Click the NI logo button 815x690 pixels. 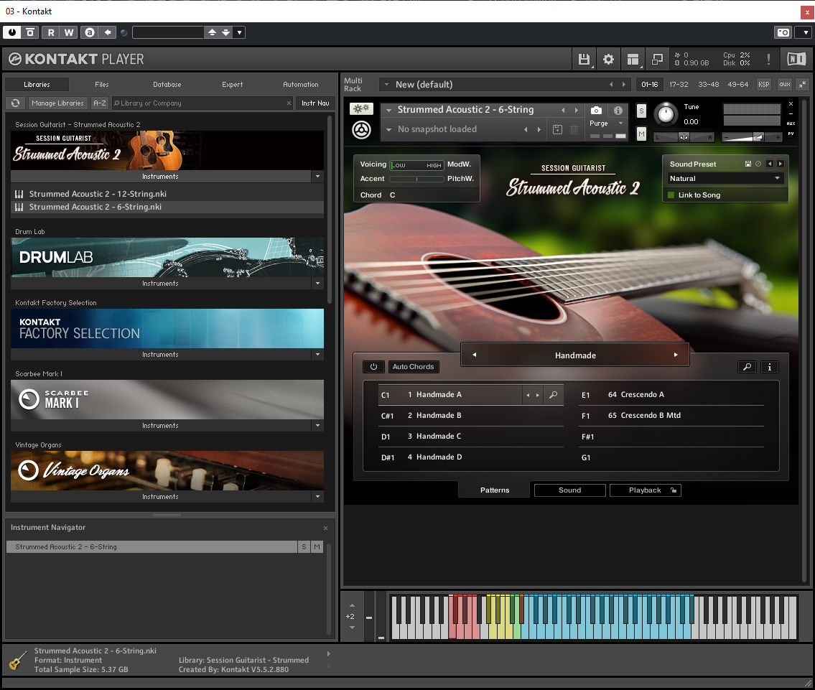(x=796, y=59)
